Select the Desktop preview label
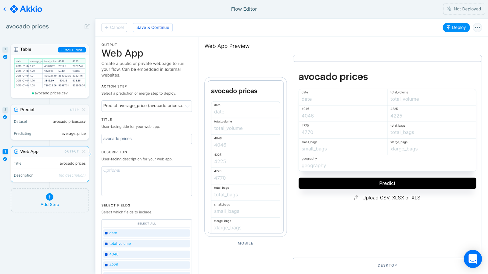Image resolution: width=488 pixels, height=274 pixels. [387, 265]
